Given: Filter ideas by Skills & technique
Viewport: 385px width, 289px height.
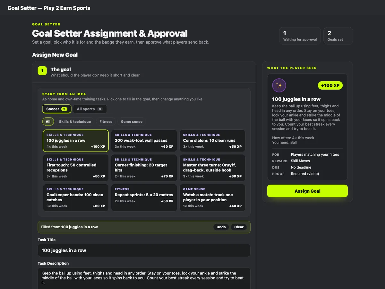Looking at the screenshot, I should point(75,122).
